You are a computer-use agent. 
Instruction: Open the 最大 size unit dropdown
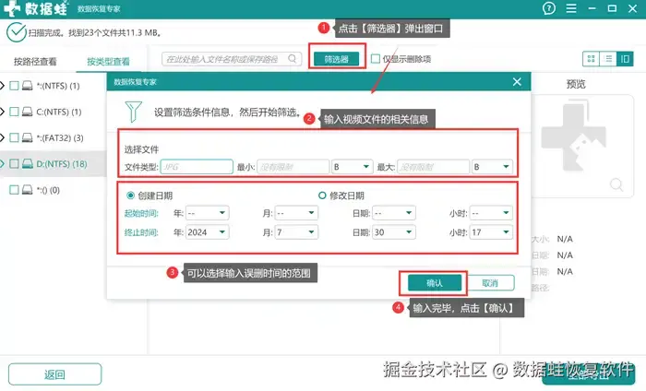pos(492,167)
